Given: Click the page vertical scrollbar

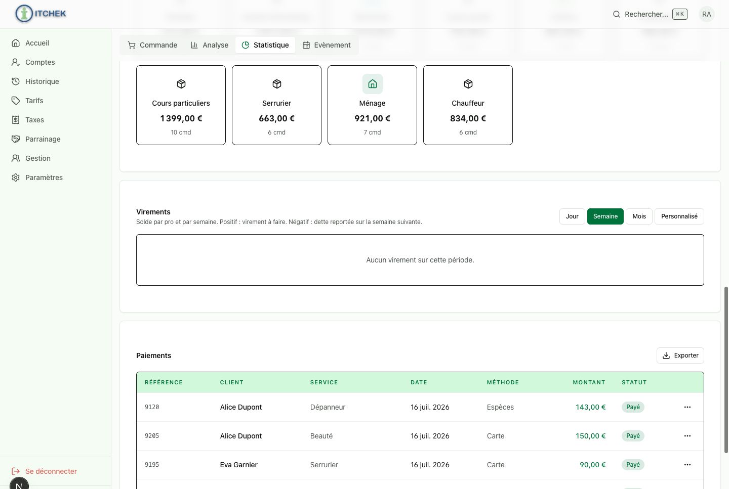Looking at the screenshot, I should [726, 370].
